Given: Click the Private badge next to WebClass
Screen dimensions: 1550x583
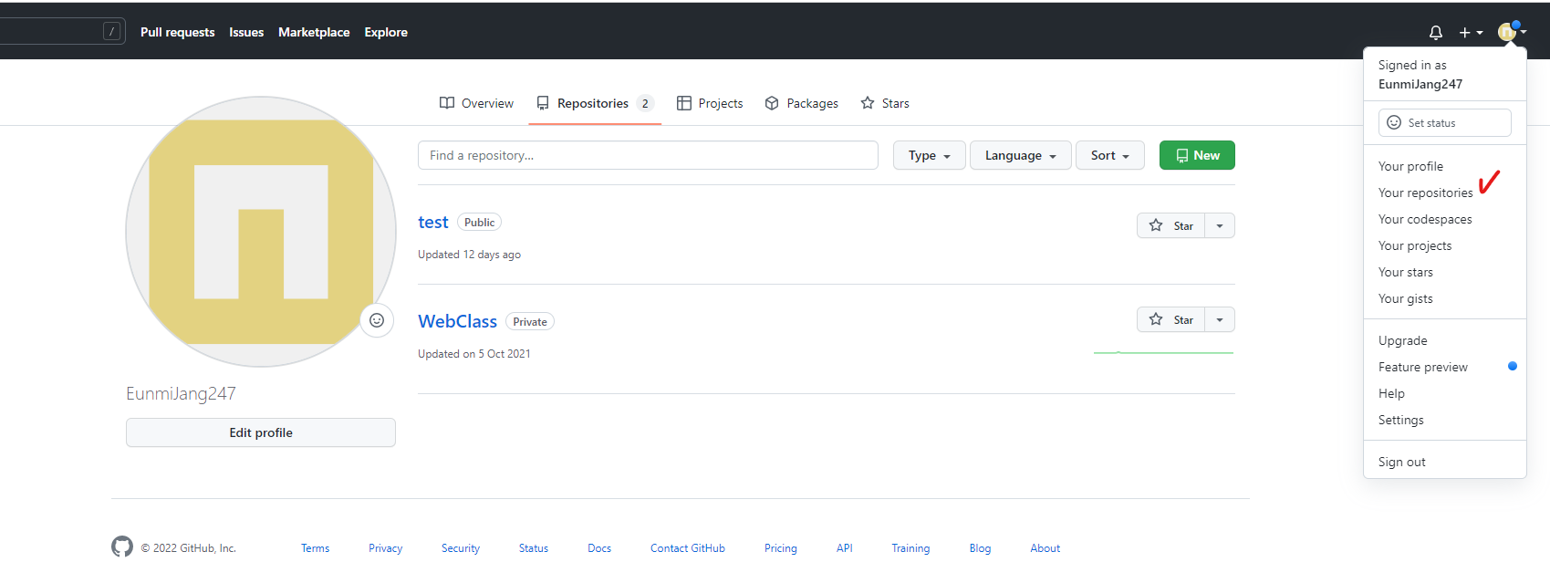Looking at the screenshot, I should tap(530, 321).
